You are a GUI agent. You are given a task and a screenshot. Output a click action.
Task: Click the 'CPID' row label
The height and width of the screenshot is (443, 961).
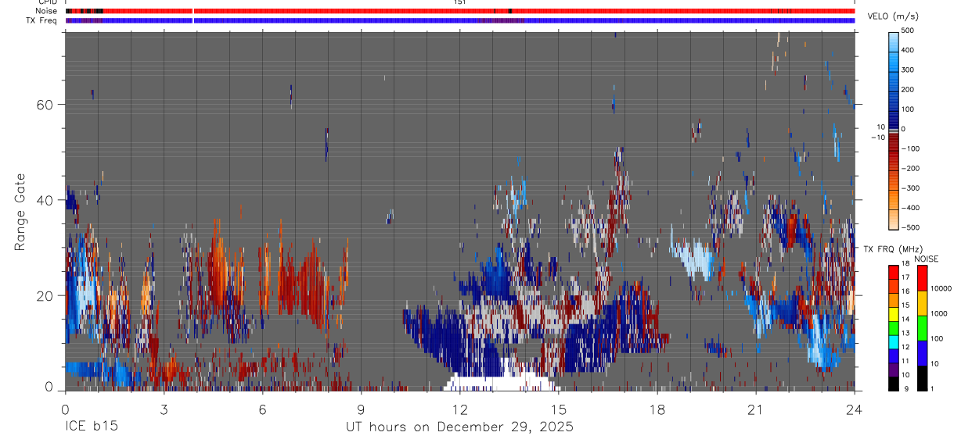click(x=48, y=2)
